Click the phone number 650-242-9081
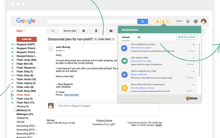Viewport: 220px width, 138px height. point(72,95)
